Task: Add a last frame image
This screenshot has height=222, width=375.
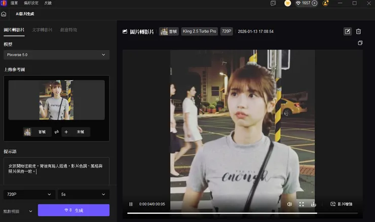Action: pyautogui.click(x=76, y=132)
